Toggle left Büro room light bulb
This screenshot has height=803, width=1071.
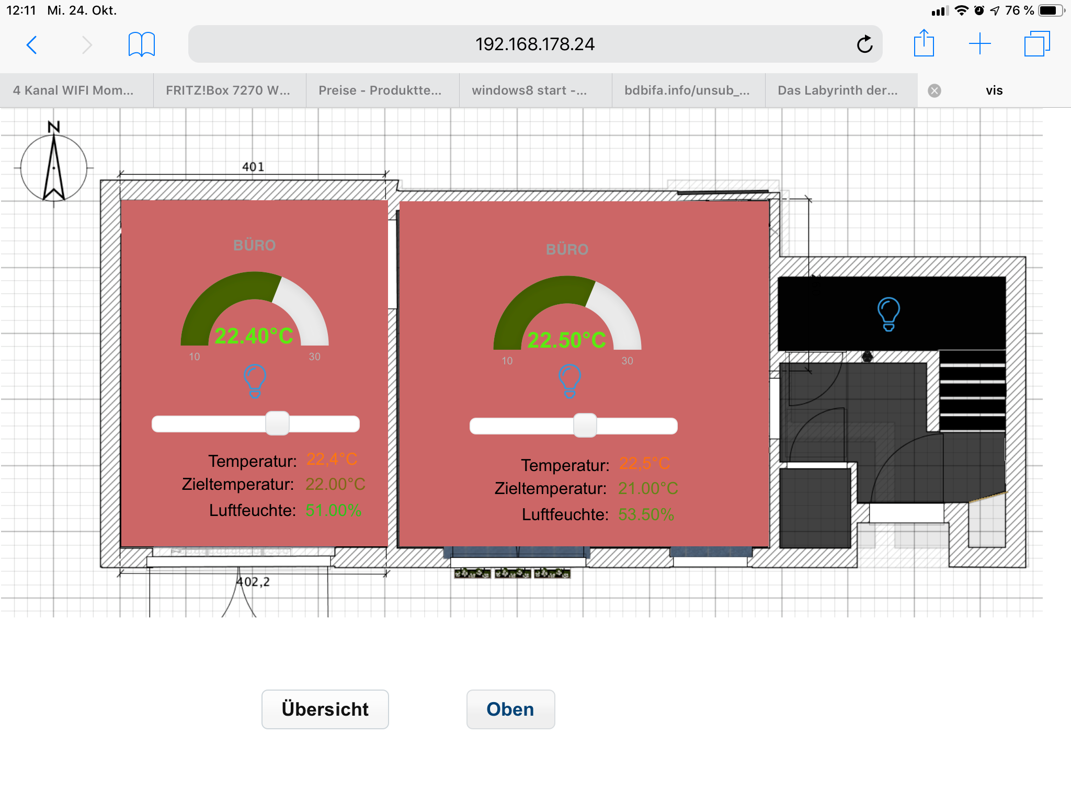[255, 381]
